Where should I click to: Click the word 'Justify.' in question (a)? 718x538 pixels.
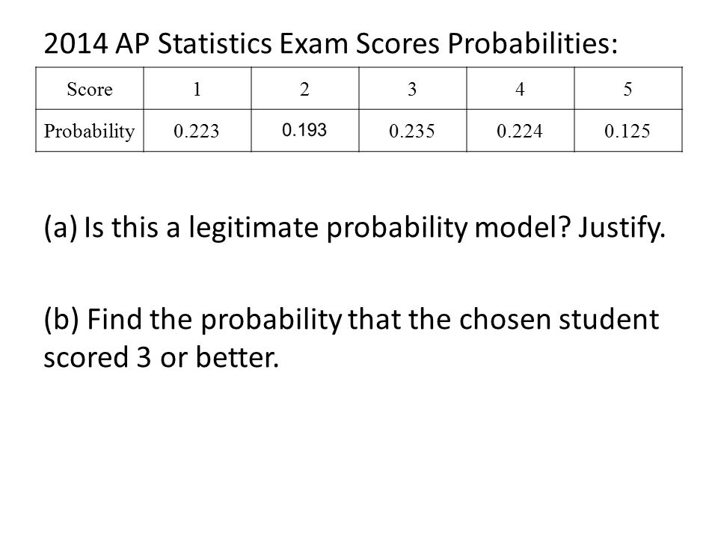point(621,228)
